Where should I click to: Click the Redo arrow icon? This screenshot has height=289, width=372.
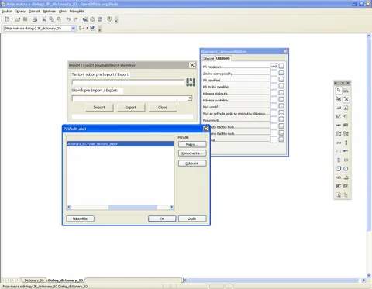point(76,19)
